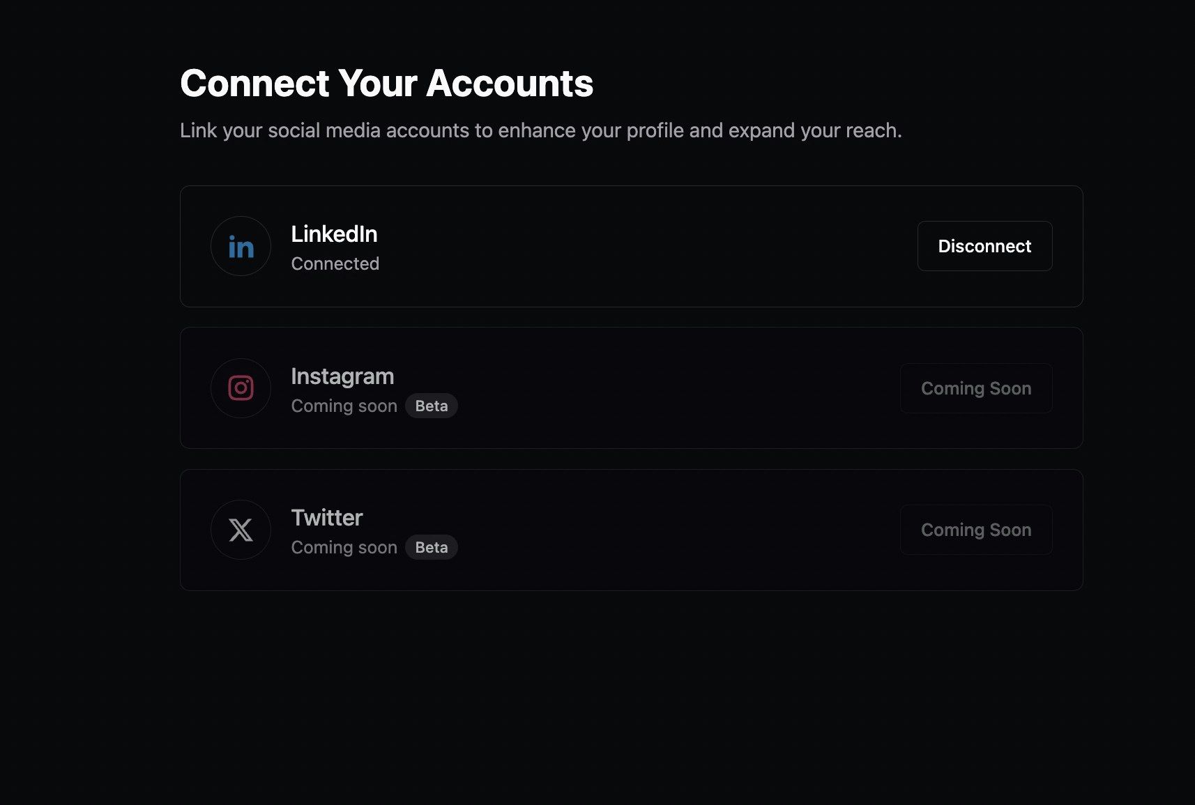1195x805 pixels.
Task: Disconnect the LinkedIn account
Action: (x=984, y=246)
